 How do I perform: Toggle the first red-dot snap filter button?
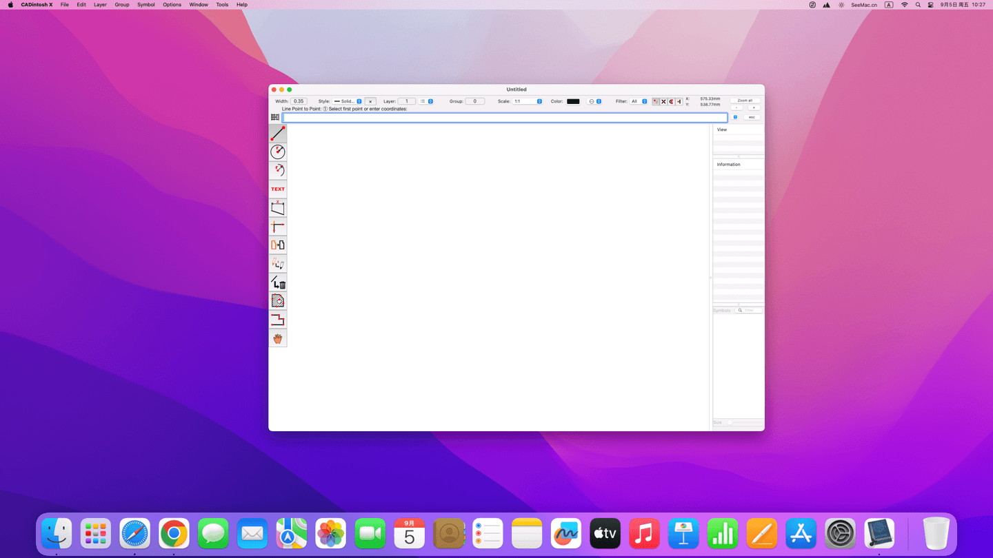tap(656, 101)
